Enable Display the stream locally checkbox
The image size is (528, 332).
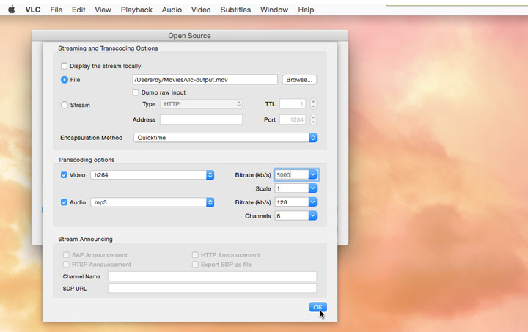(64, 66)
